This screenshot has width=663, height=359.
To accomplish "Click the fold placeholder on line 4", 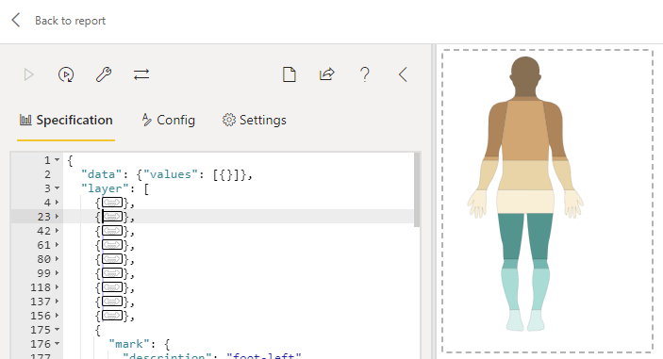I will (112, 203).
